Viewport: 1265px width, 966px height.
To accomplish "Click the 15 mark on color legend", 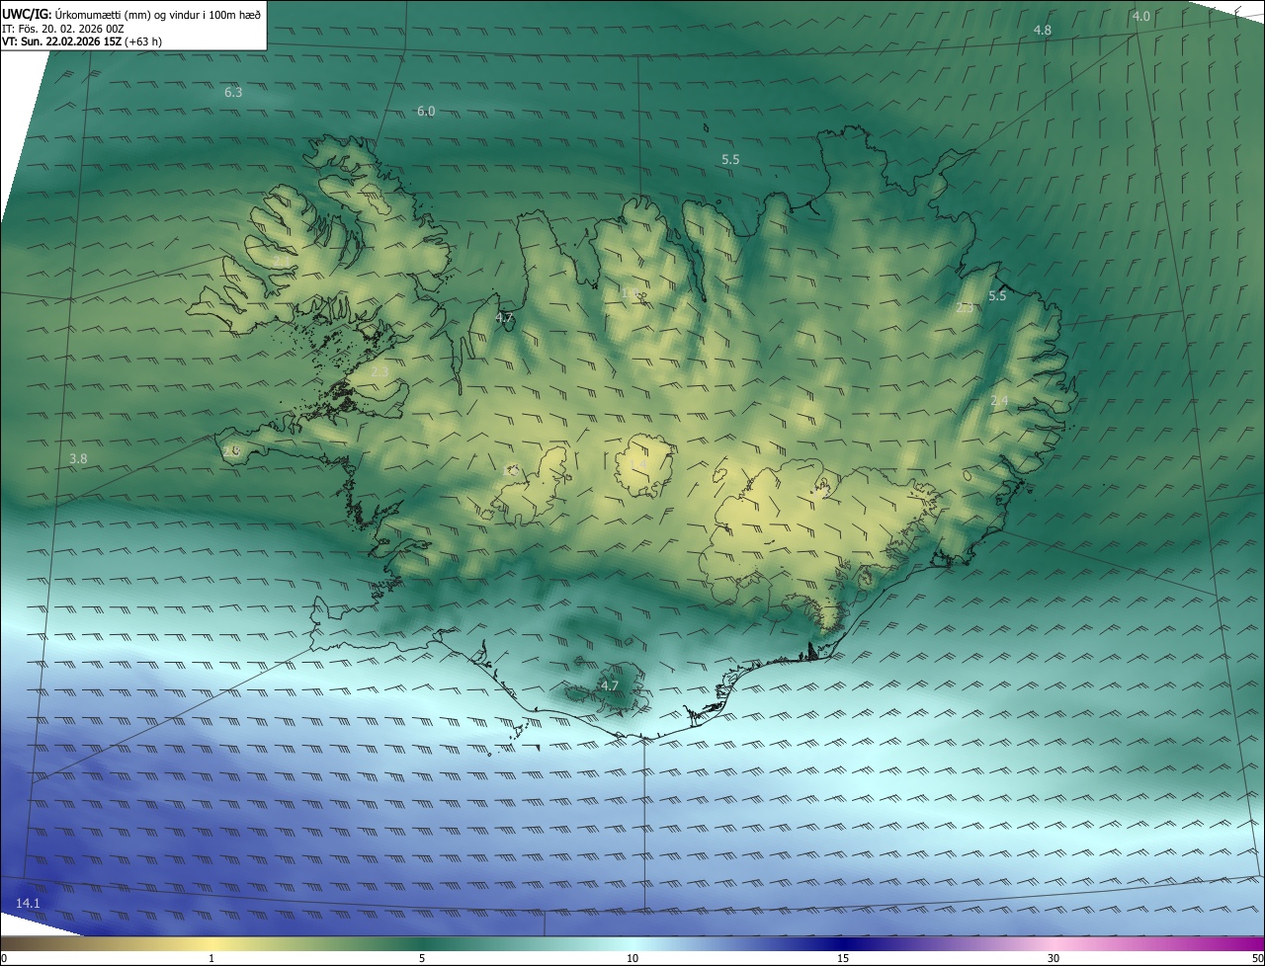I will [x=843, y=958].
